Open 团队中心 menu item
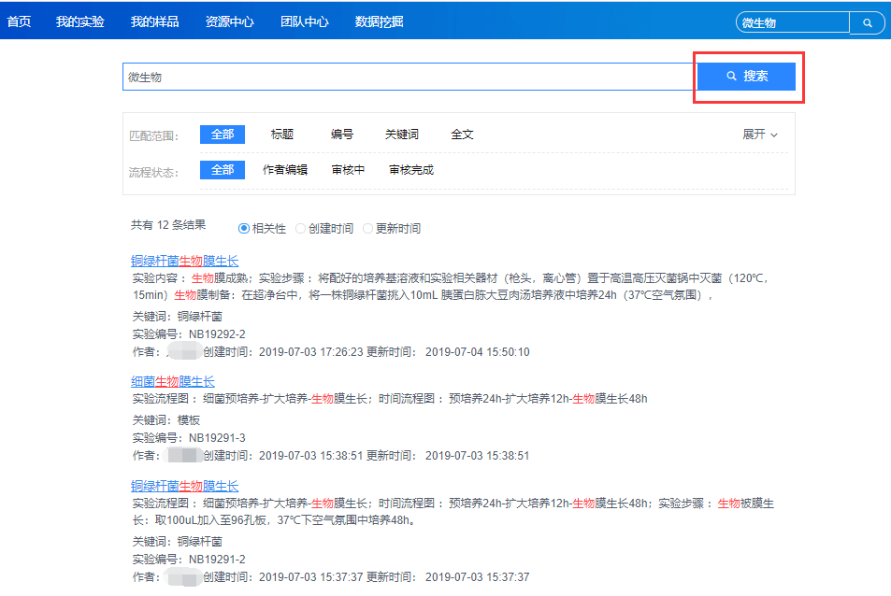 [x=305, y=21]
